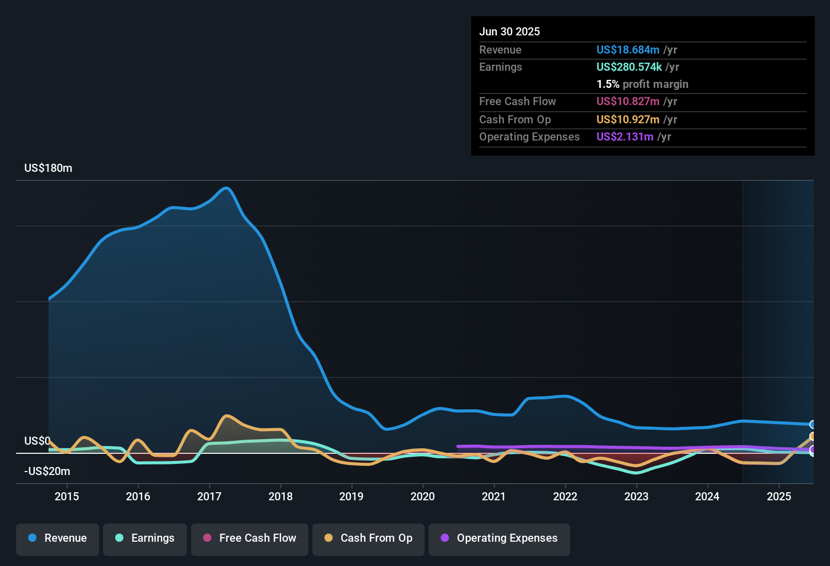The image size is (830, 566).
Task: Toggle the Cash From Op series
Action: pos(368,538)
